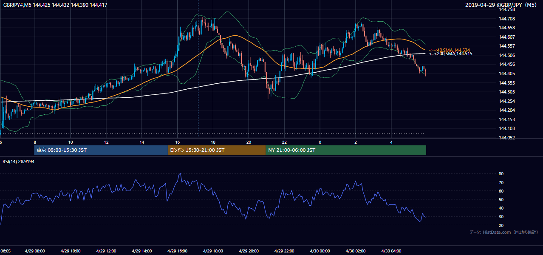Click RSI level 70 on scale
This screenshot has width=543, height=255.
coord(501,182)
